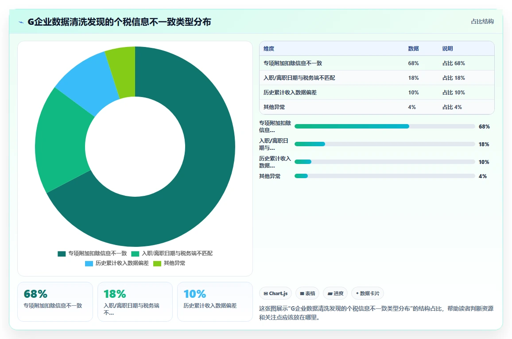Select the 进度 tag

point(335,293)
